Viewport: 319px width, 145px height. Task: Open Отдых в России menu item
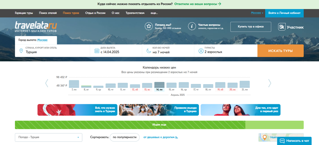click(x=95, y=13)
